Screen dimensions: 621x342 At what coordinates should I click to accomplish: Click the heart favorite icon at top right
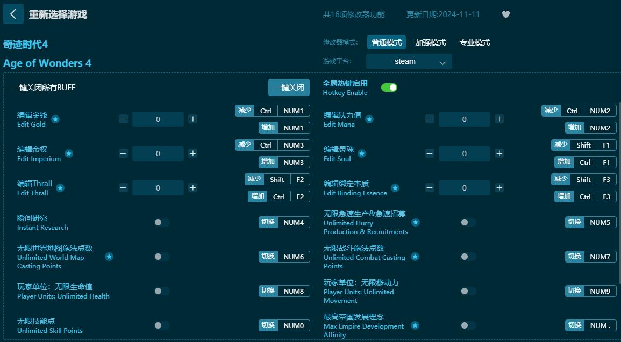point(505,14)
